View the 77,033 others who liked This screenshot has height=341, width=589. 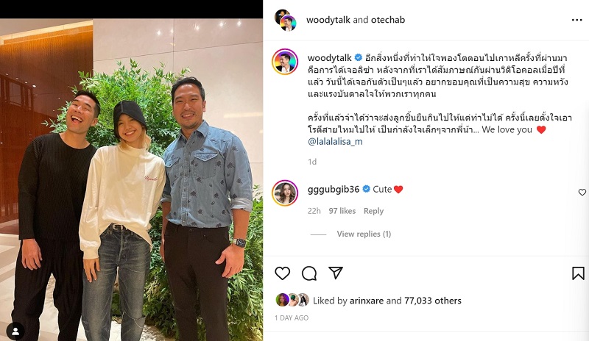pyautogui.click(x=433, y=301)
